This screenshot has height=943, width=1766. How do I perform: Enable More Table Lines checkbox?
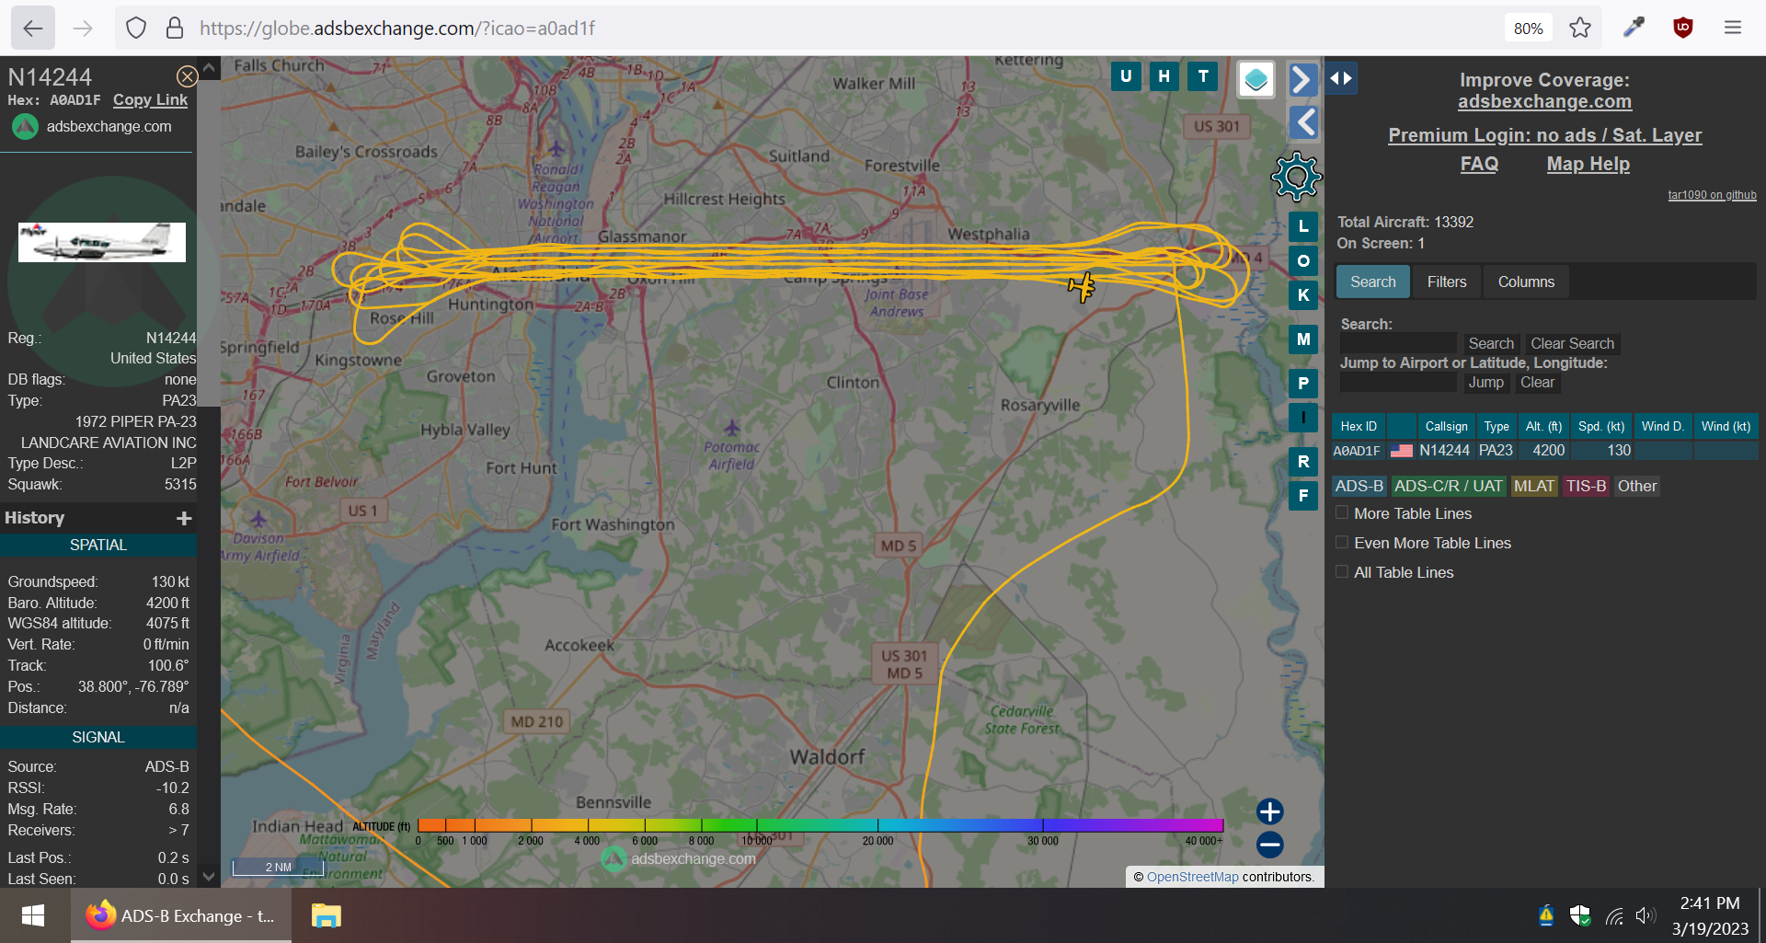coord(1342,513)
